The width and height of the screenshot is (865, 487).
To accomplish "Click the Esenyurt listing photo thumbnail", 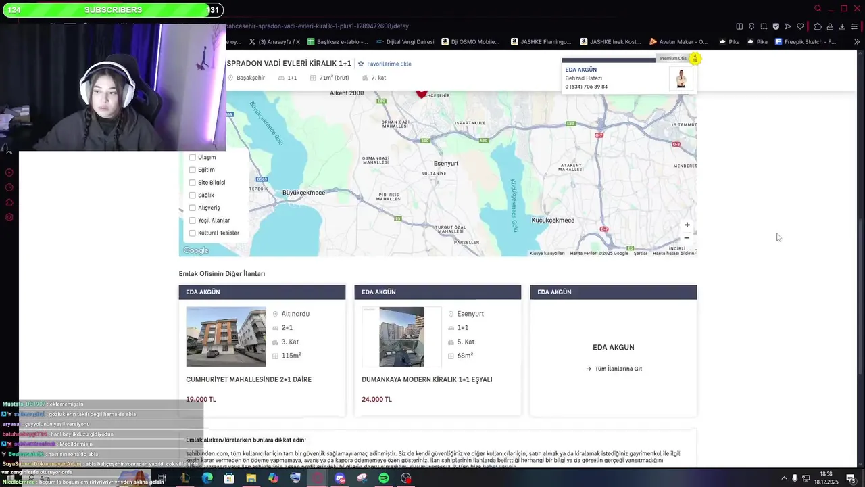I will pyautogui.click(x=401, y=337).
